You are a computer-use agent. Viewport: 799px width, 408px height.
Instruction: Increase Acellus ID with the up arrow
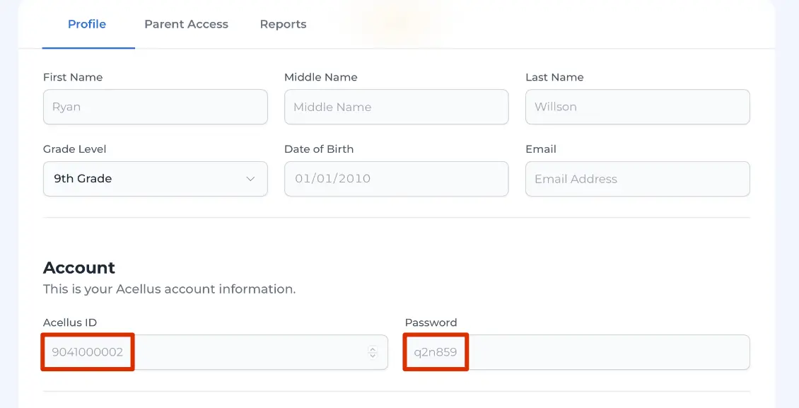point(373,349)
